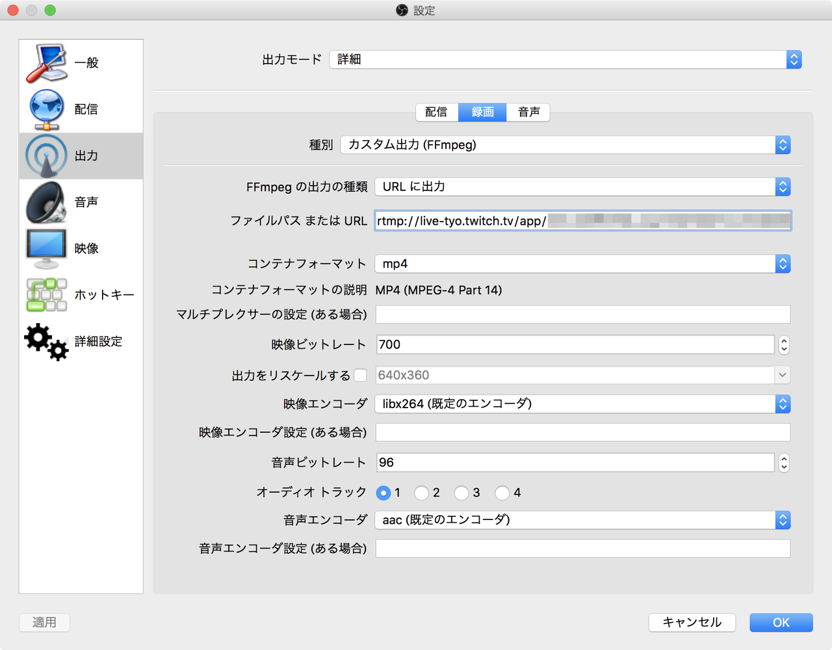
Task: Click the マルチプレクサーの設定 input field
Action: coord(583,315)
